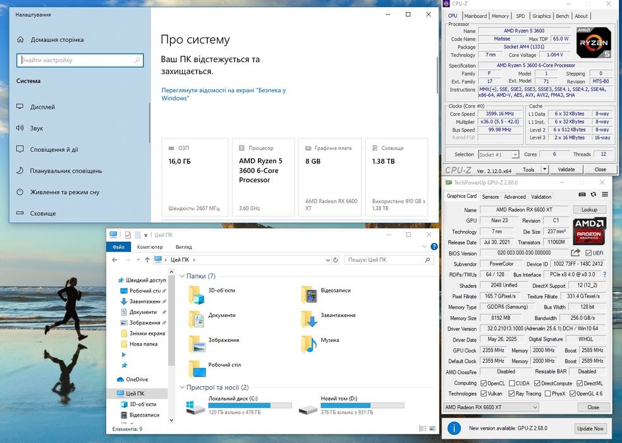Switch to the Memory tab in CPU-Z
The width and height of the screenshot is (622, 443).
coord(500,16)
